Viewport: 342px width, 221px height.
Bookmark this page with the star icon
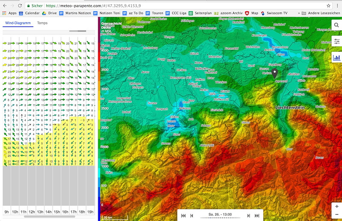pyautogui.click(x=328, y=6)
